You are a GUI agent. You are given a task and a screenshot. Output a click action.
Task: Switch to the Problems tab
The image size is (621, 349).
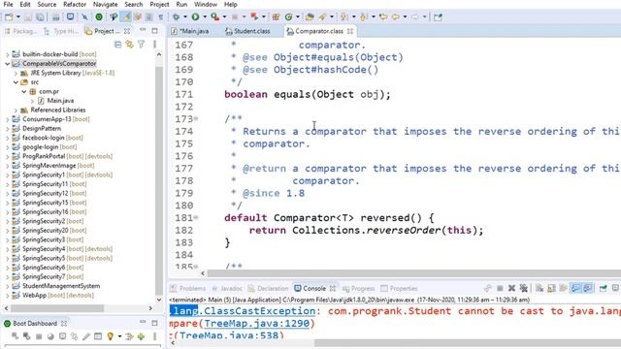[188, 289]
